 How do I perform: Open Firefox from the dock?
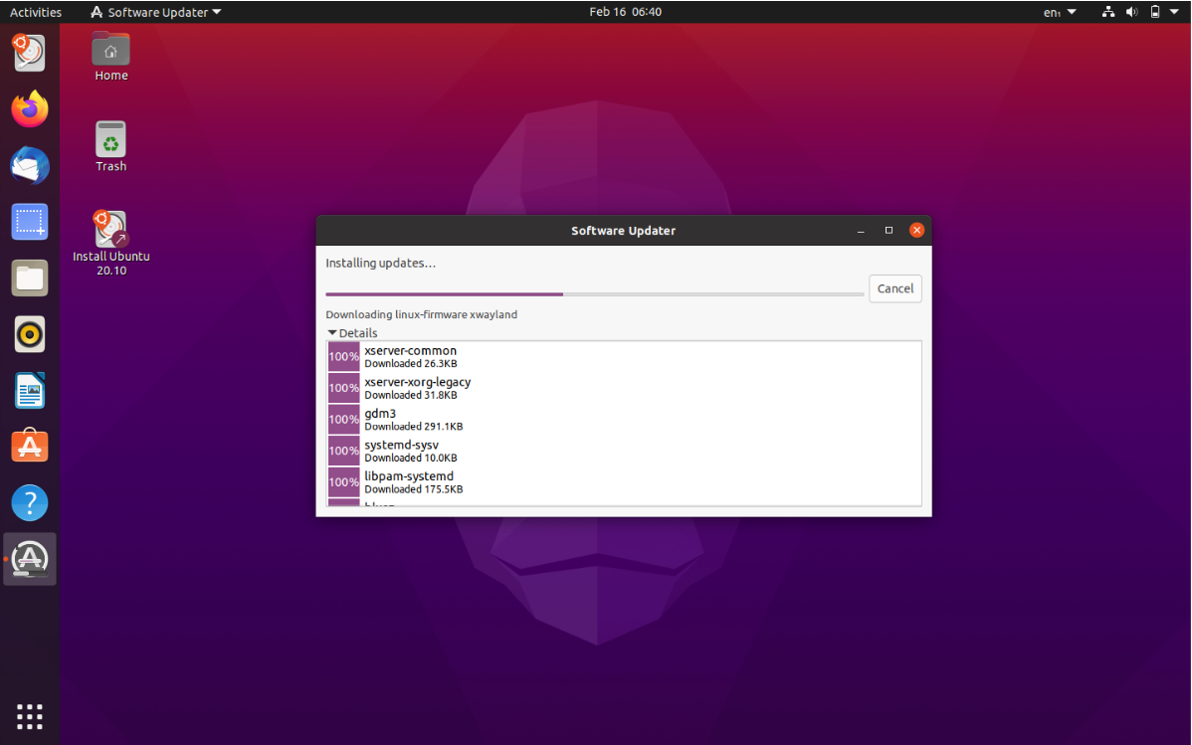point(30,108)
